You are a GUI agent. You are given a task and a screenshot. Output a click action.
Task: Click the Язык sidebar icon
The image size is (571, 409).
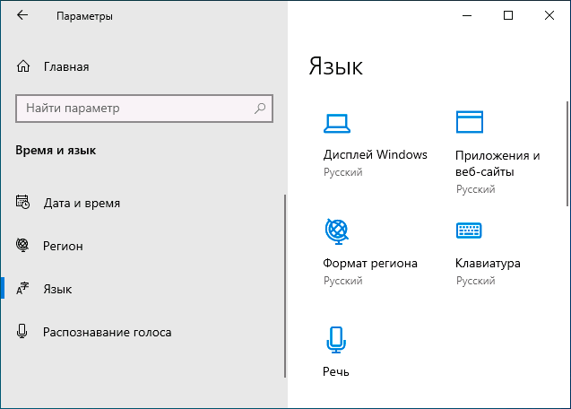click(22, 288)
